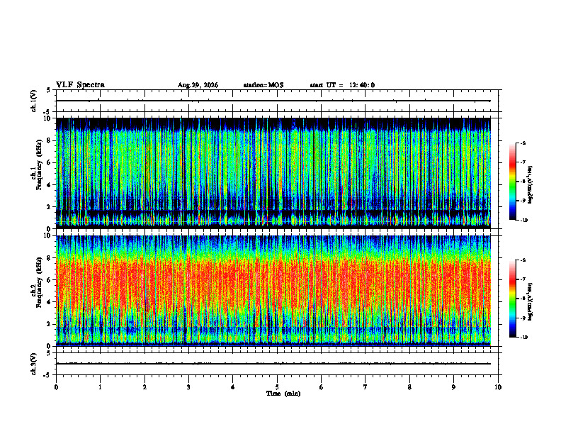Viewport: 561px width, 434px height.
Task: Click the ch.1 spectrogram color bar
Action: 512,182
